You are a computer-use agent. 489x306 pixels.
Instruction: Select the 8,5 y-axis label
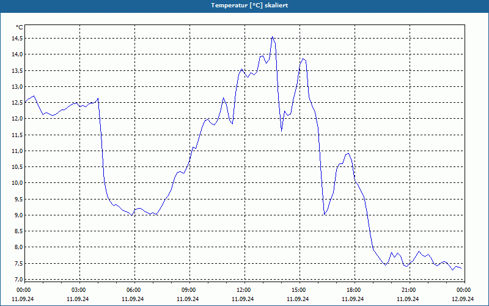coord(18,231)
